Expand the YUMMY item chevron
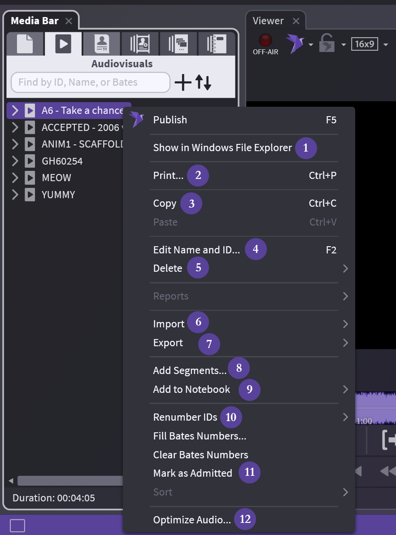This screenshot has height=535, width=396. tap(15, 195)
